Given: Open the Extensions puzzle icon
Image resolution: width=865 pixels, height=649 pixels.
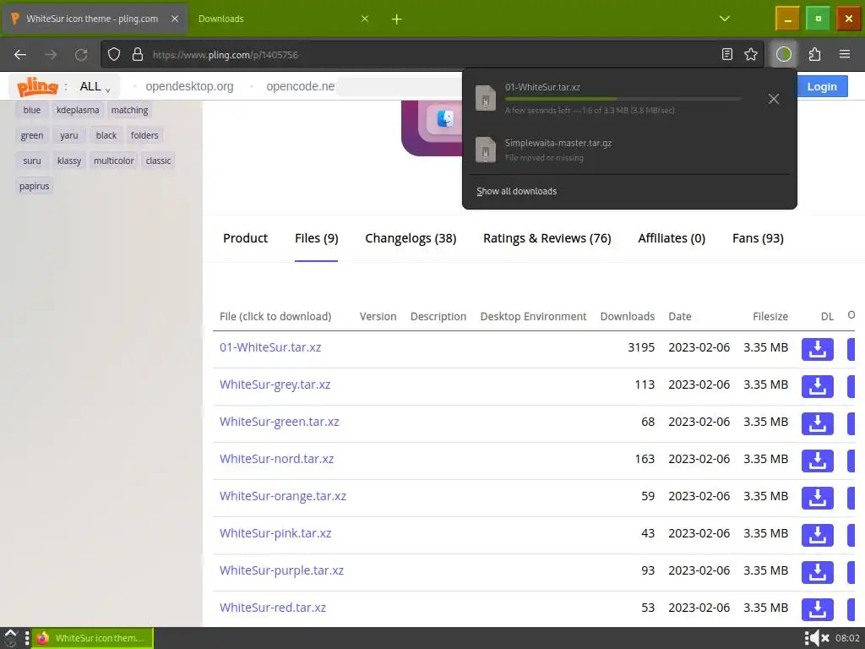Looking at the screenshot, I should (x=814, y=54).
